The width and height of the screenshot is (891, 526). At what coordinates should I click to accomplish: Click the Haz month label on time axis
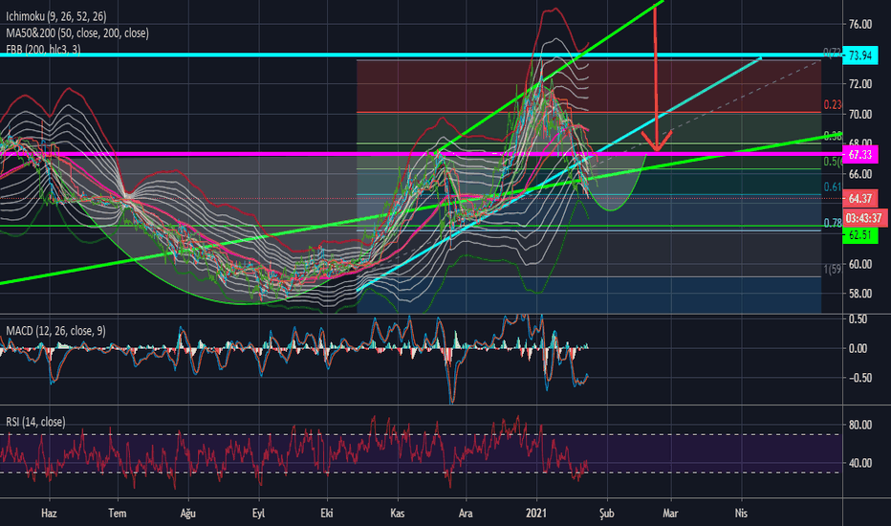(x=49, y=513)
